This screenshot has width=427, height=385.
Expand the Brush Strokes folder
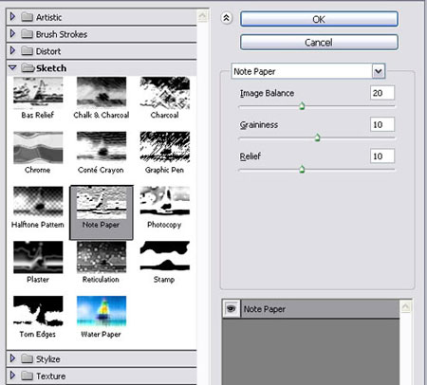point(12,33)
